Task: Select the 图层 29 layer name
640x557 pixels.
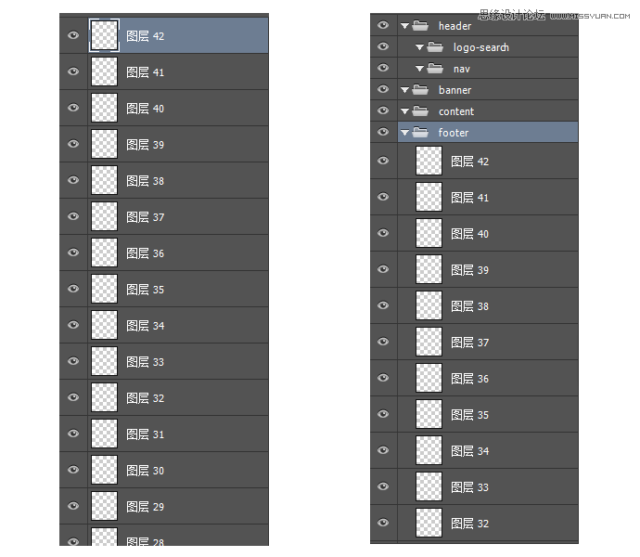Action: point(145,507)
